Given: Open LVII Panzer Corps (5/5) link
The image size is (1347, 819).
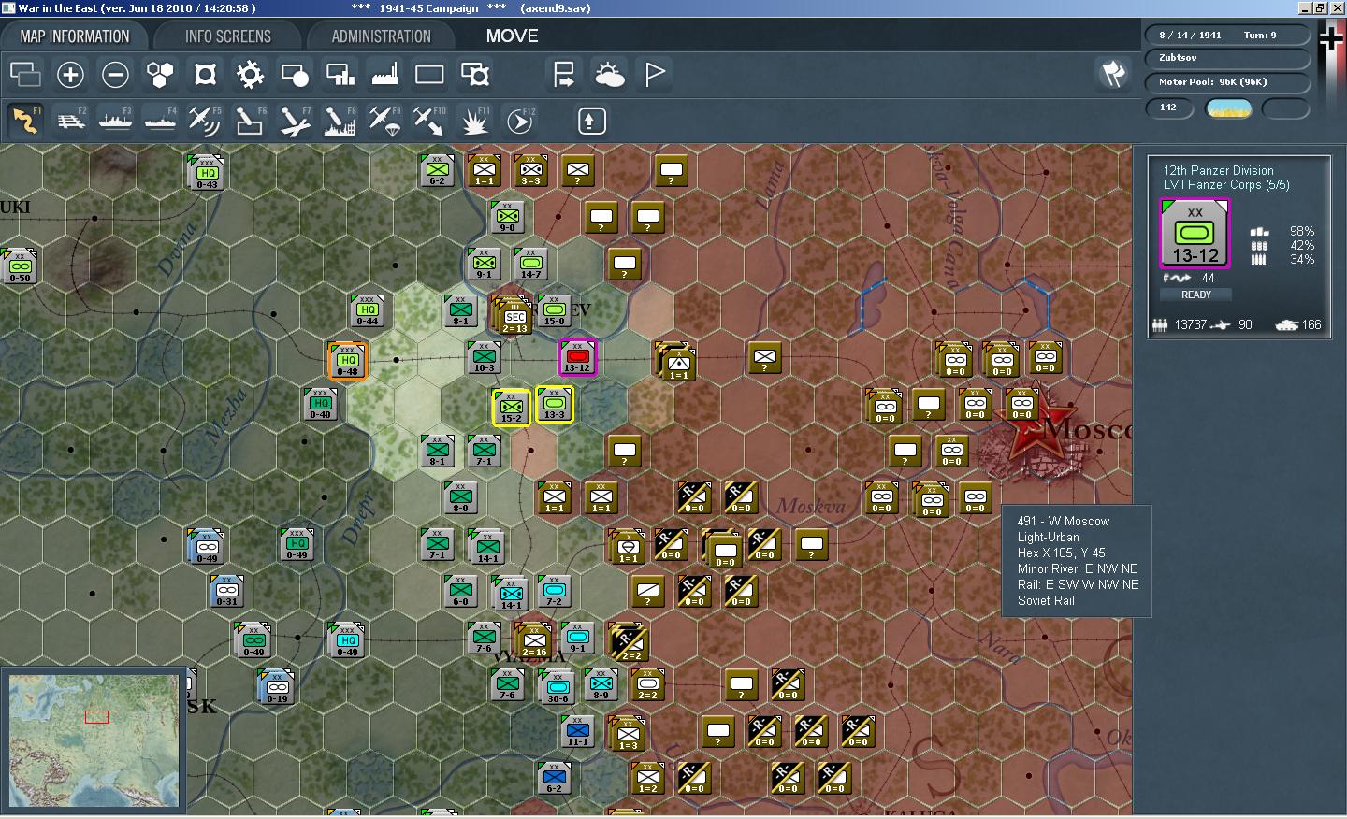Looking at the screenshot, I should tap(1225, 185).
